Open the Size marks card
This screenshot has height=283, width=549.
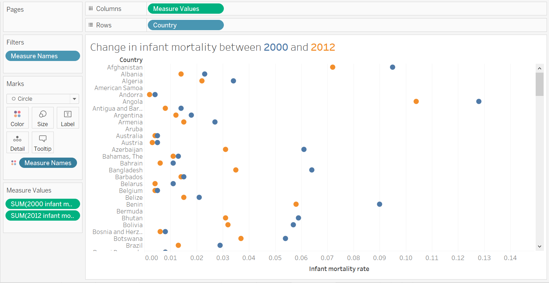point(42,118)
